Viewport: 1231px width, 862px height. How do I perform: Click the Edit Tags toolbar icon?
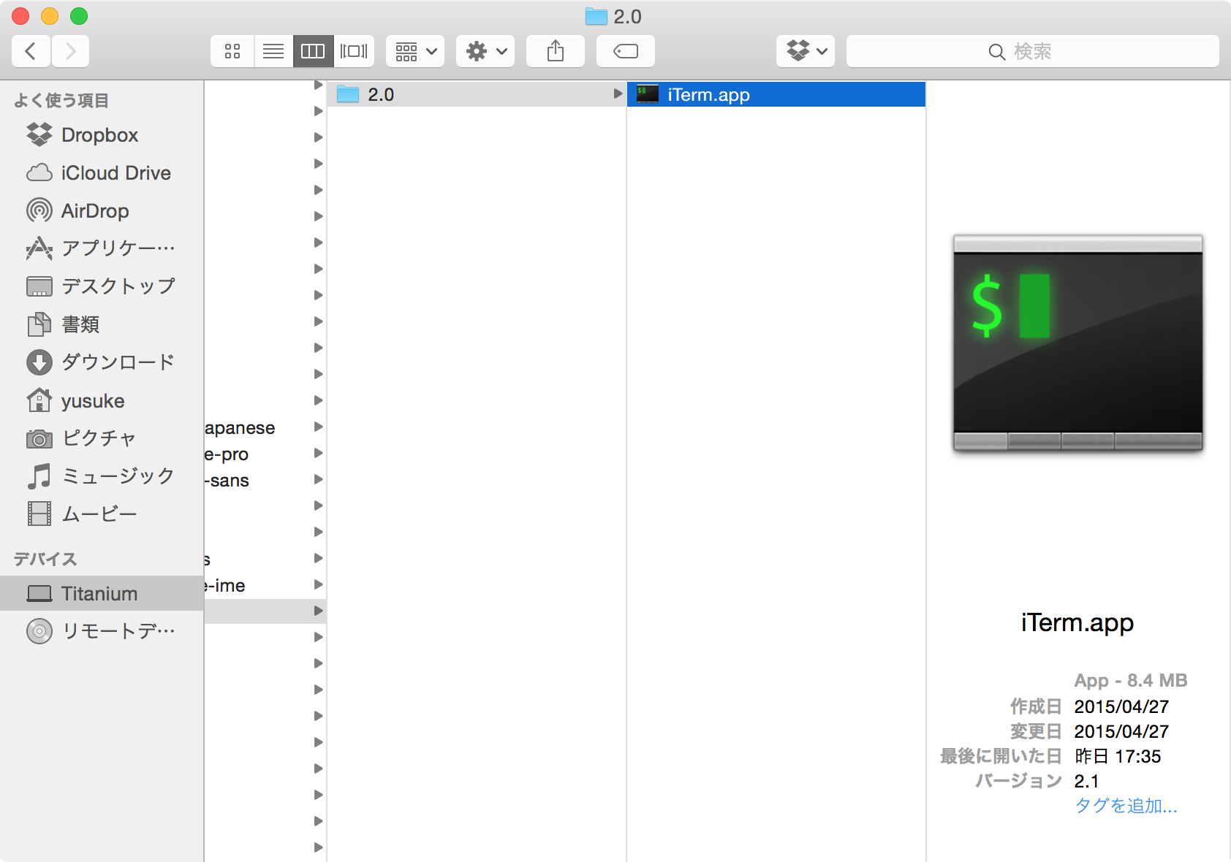point(626,51)
